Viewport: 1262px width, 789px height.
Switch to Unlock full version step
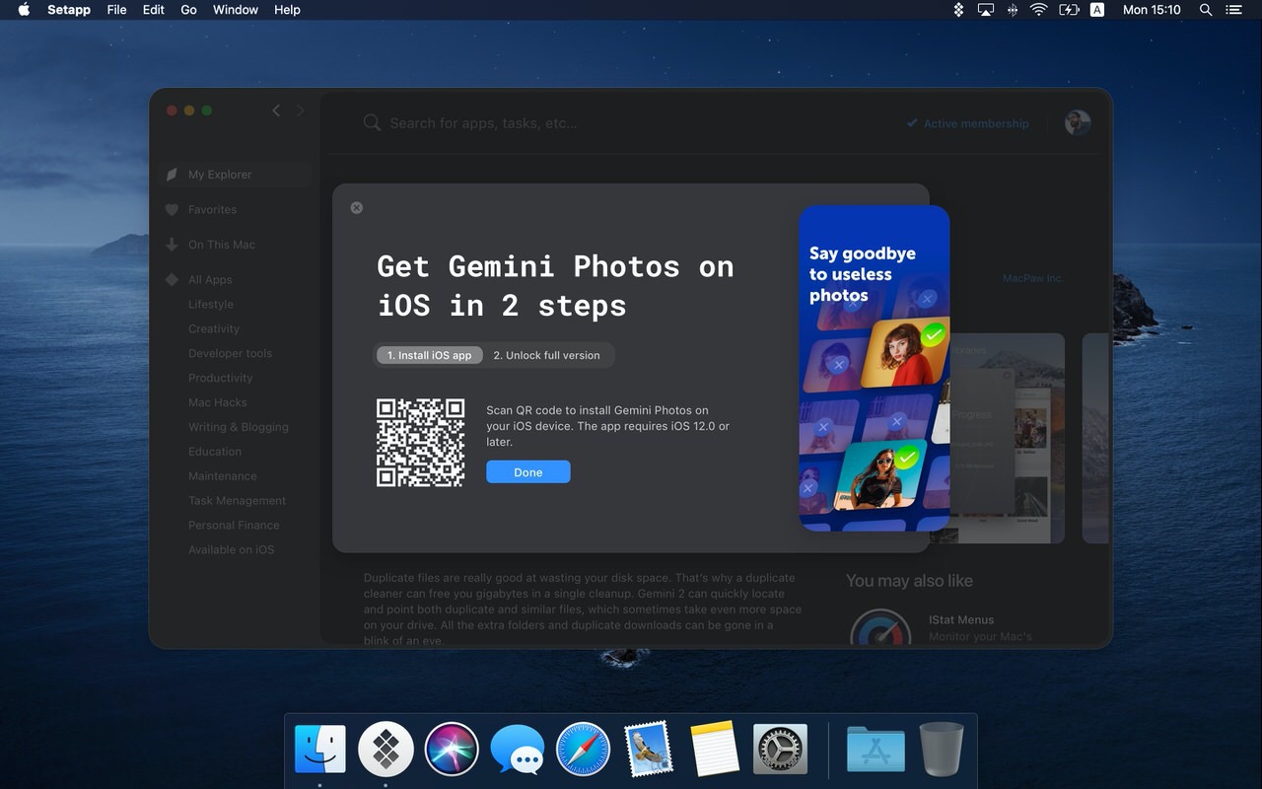tap(546, 355)
